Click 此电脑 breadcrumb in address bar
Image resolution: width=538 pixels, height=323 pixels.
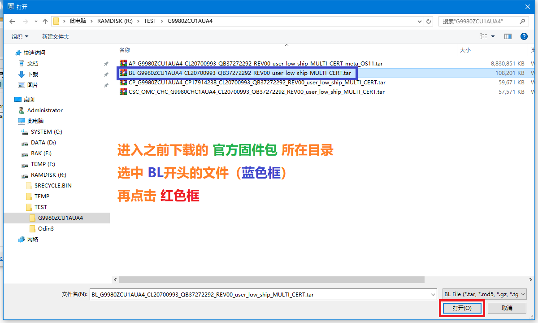tap(78, 21)
